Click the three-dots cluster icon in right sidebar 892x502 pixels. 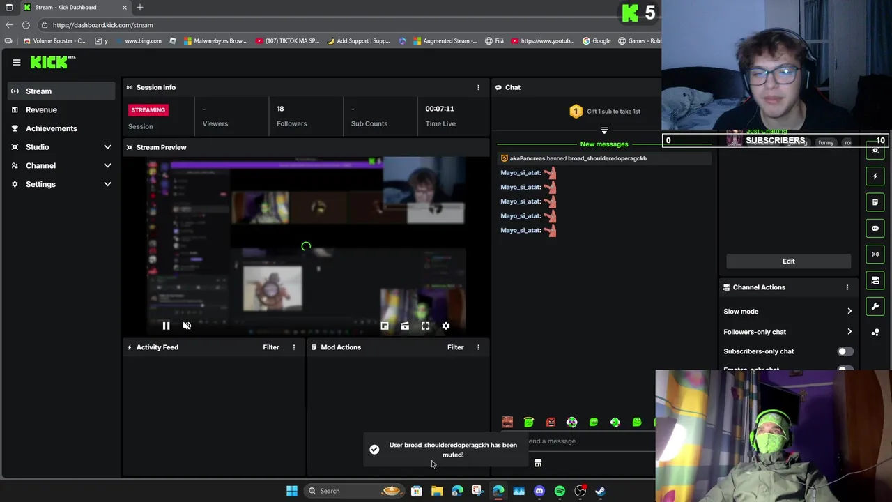pyautogui.click(x=875, y=333)
